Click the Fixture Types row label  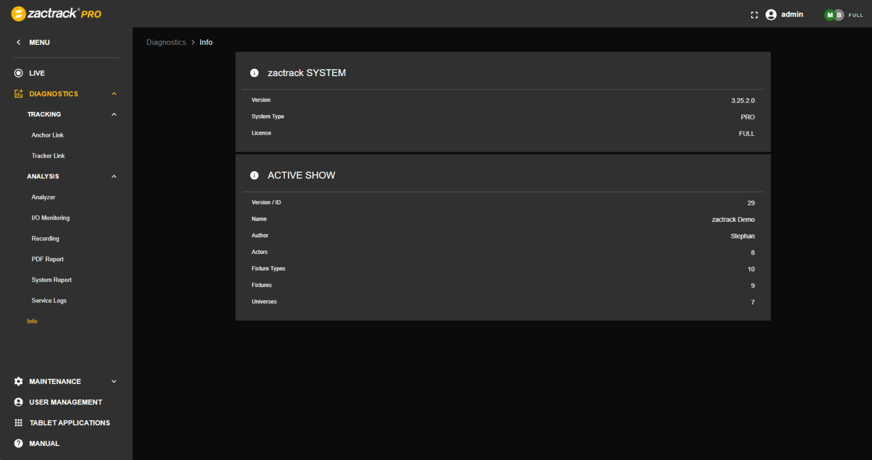[x=268, y=269]
